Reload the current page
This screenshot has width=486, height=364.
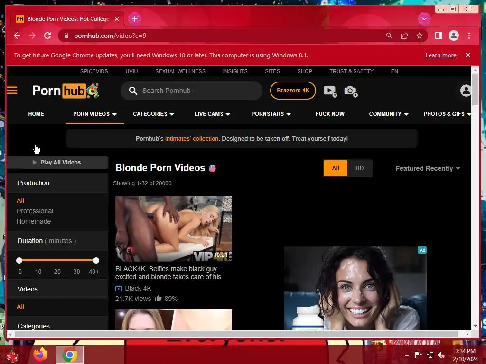[47, 36]
